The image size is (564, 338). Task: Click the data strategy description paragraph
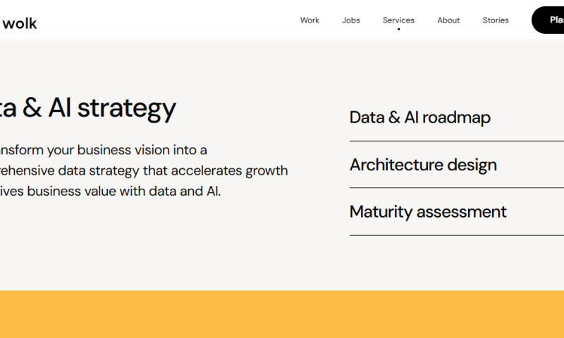(141, 170)
